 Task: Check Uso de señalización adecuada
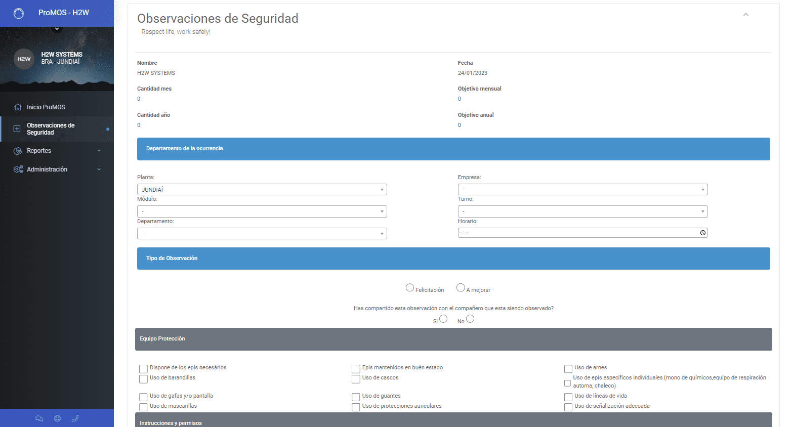pos(568,407)
